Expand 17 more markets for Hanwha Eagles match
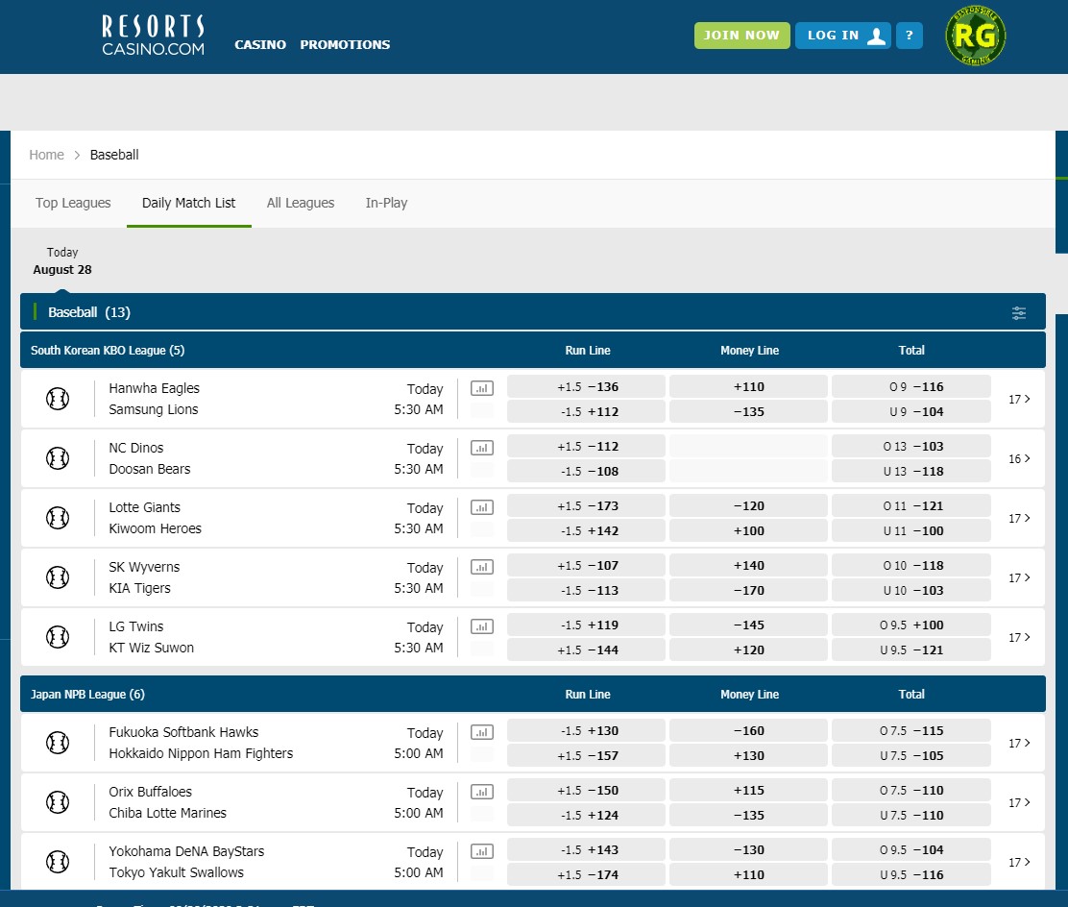1068x907 pixels. tap(1019, 400)
